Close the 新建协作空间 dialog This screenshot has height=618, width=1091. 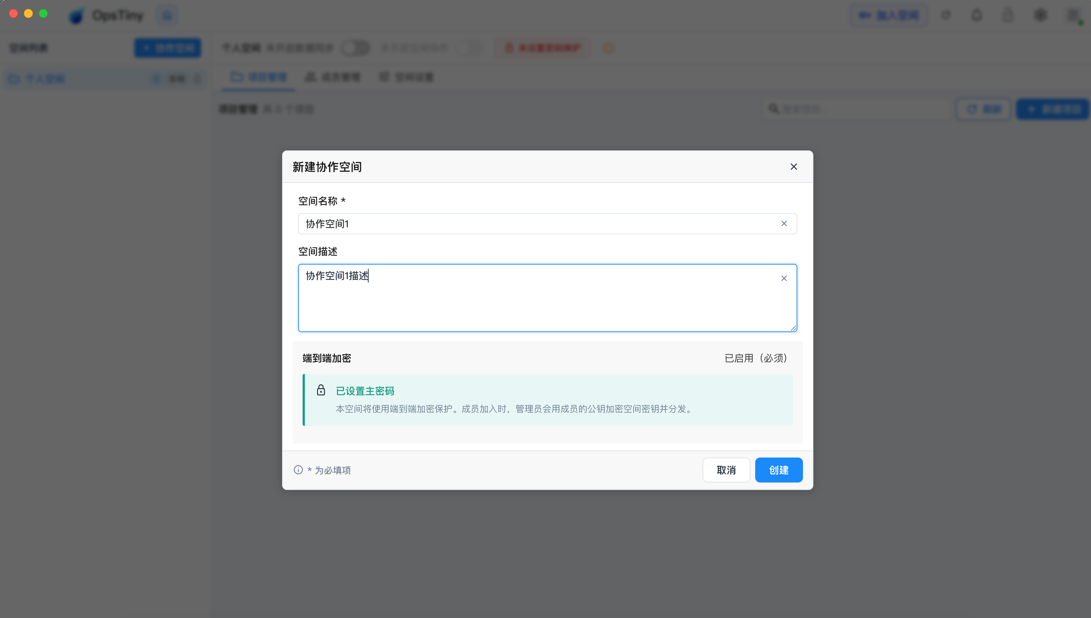tap(794, 167)
